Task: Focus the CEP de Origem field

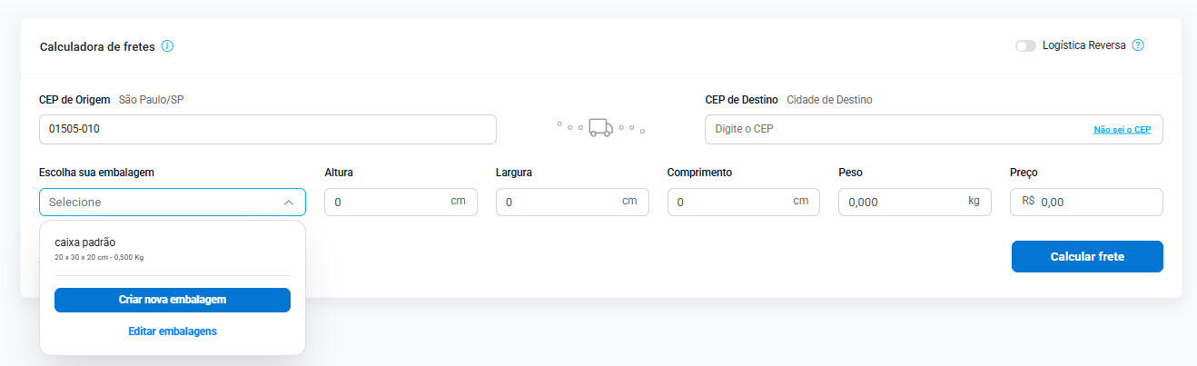Action: pos(267,129)
